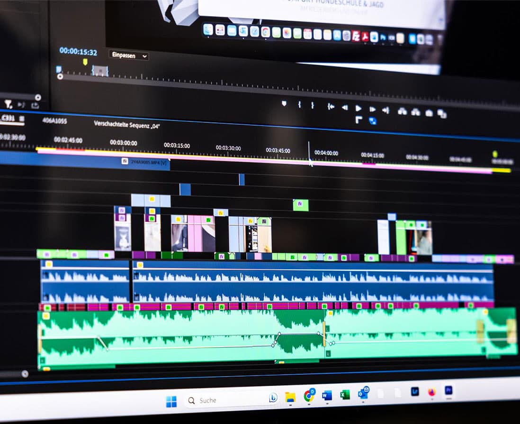Image resolution: width=520 pixels, height=424 pixels.
Task: Click the export tray icon in left panel
Action: click(35, 105)
